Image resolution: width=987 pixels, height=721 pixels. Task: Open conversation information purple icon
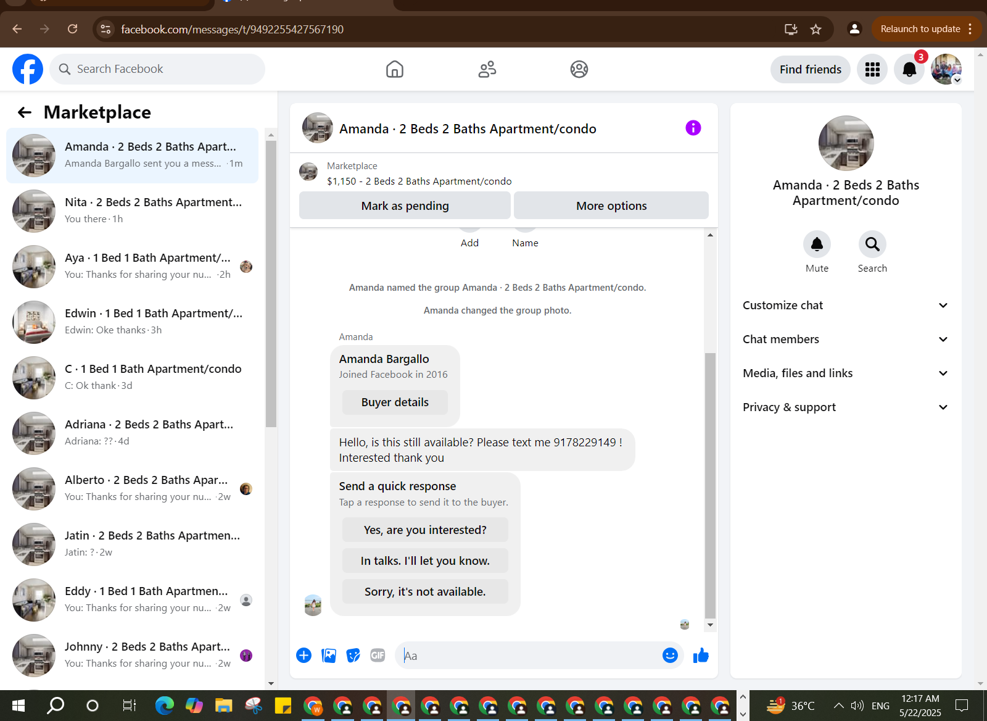(x=693, y=128)
